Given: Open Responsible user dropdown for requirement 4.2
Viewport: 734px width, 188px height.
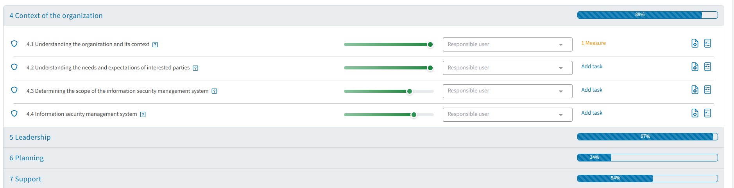Looking at the screenshot, I should click(x=507, y=68).
